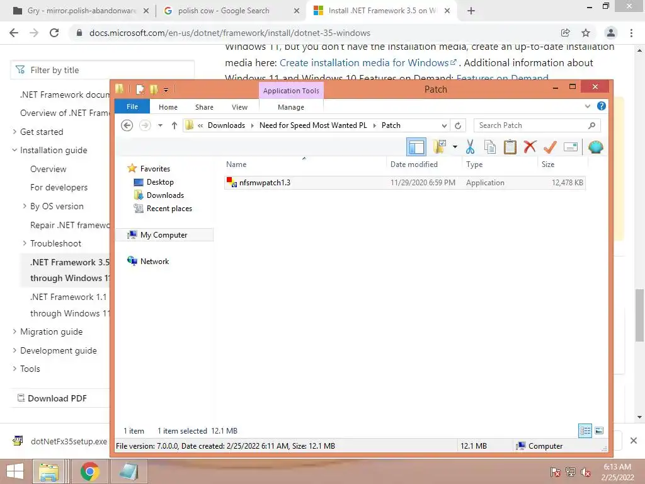Screen dimensions: 645x484
Task: Click the red X Delete icon
Action: (x=530, y=147)
